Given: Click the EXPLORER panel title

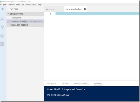Looking at the screenshot, I should [14, 9].
